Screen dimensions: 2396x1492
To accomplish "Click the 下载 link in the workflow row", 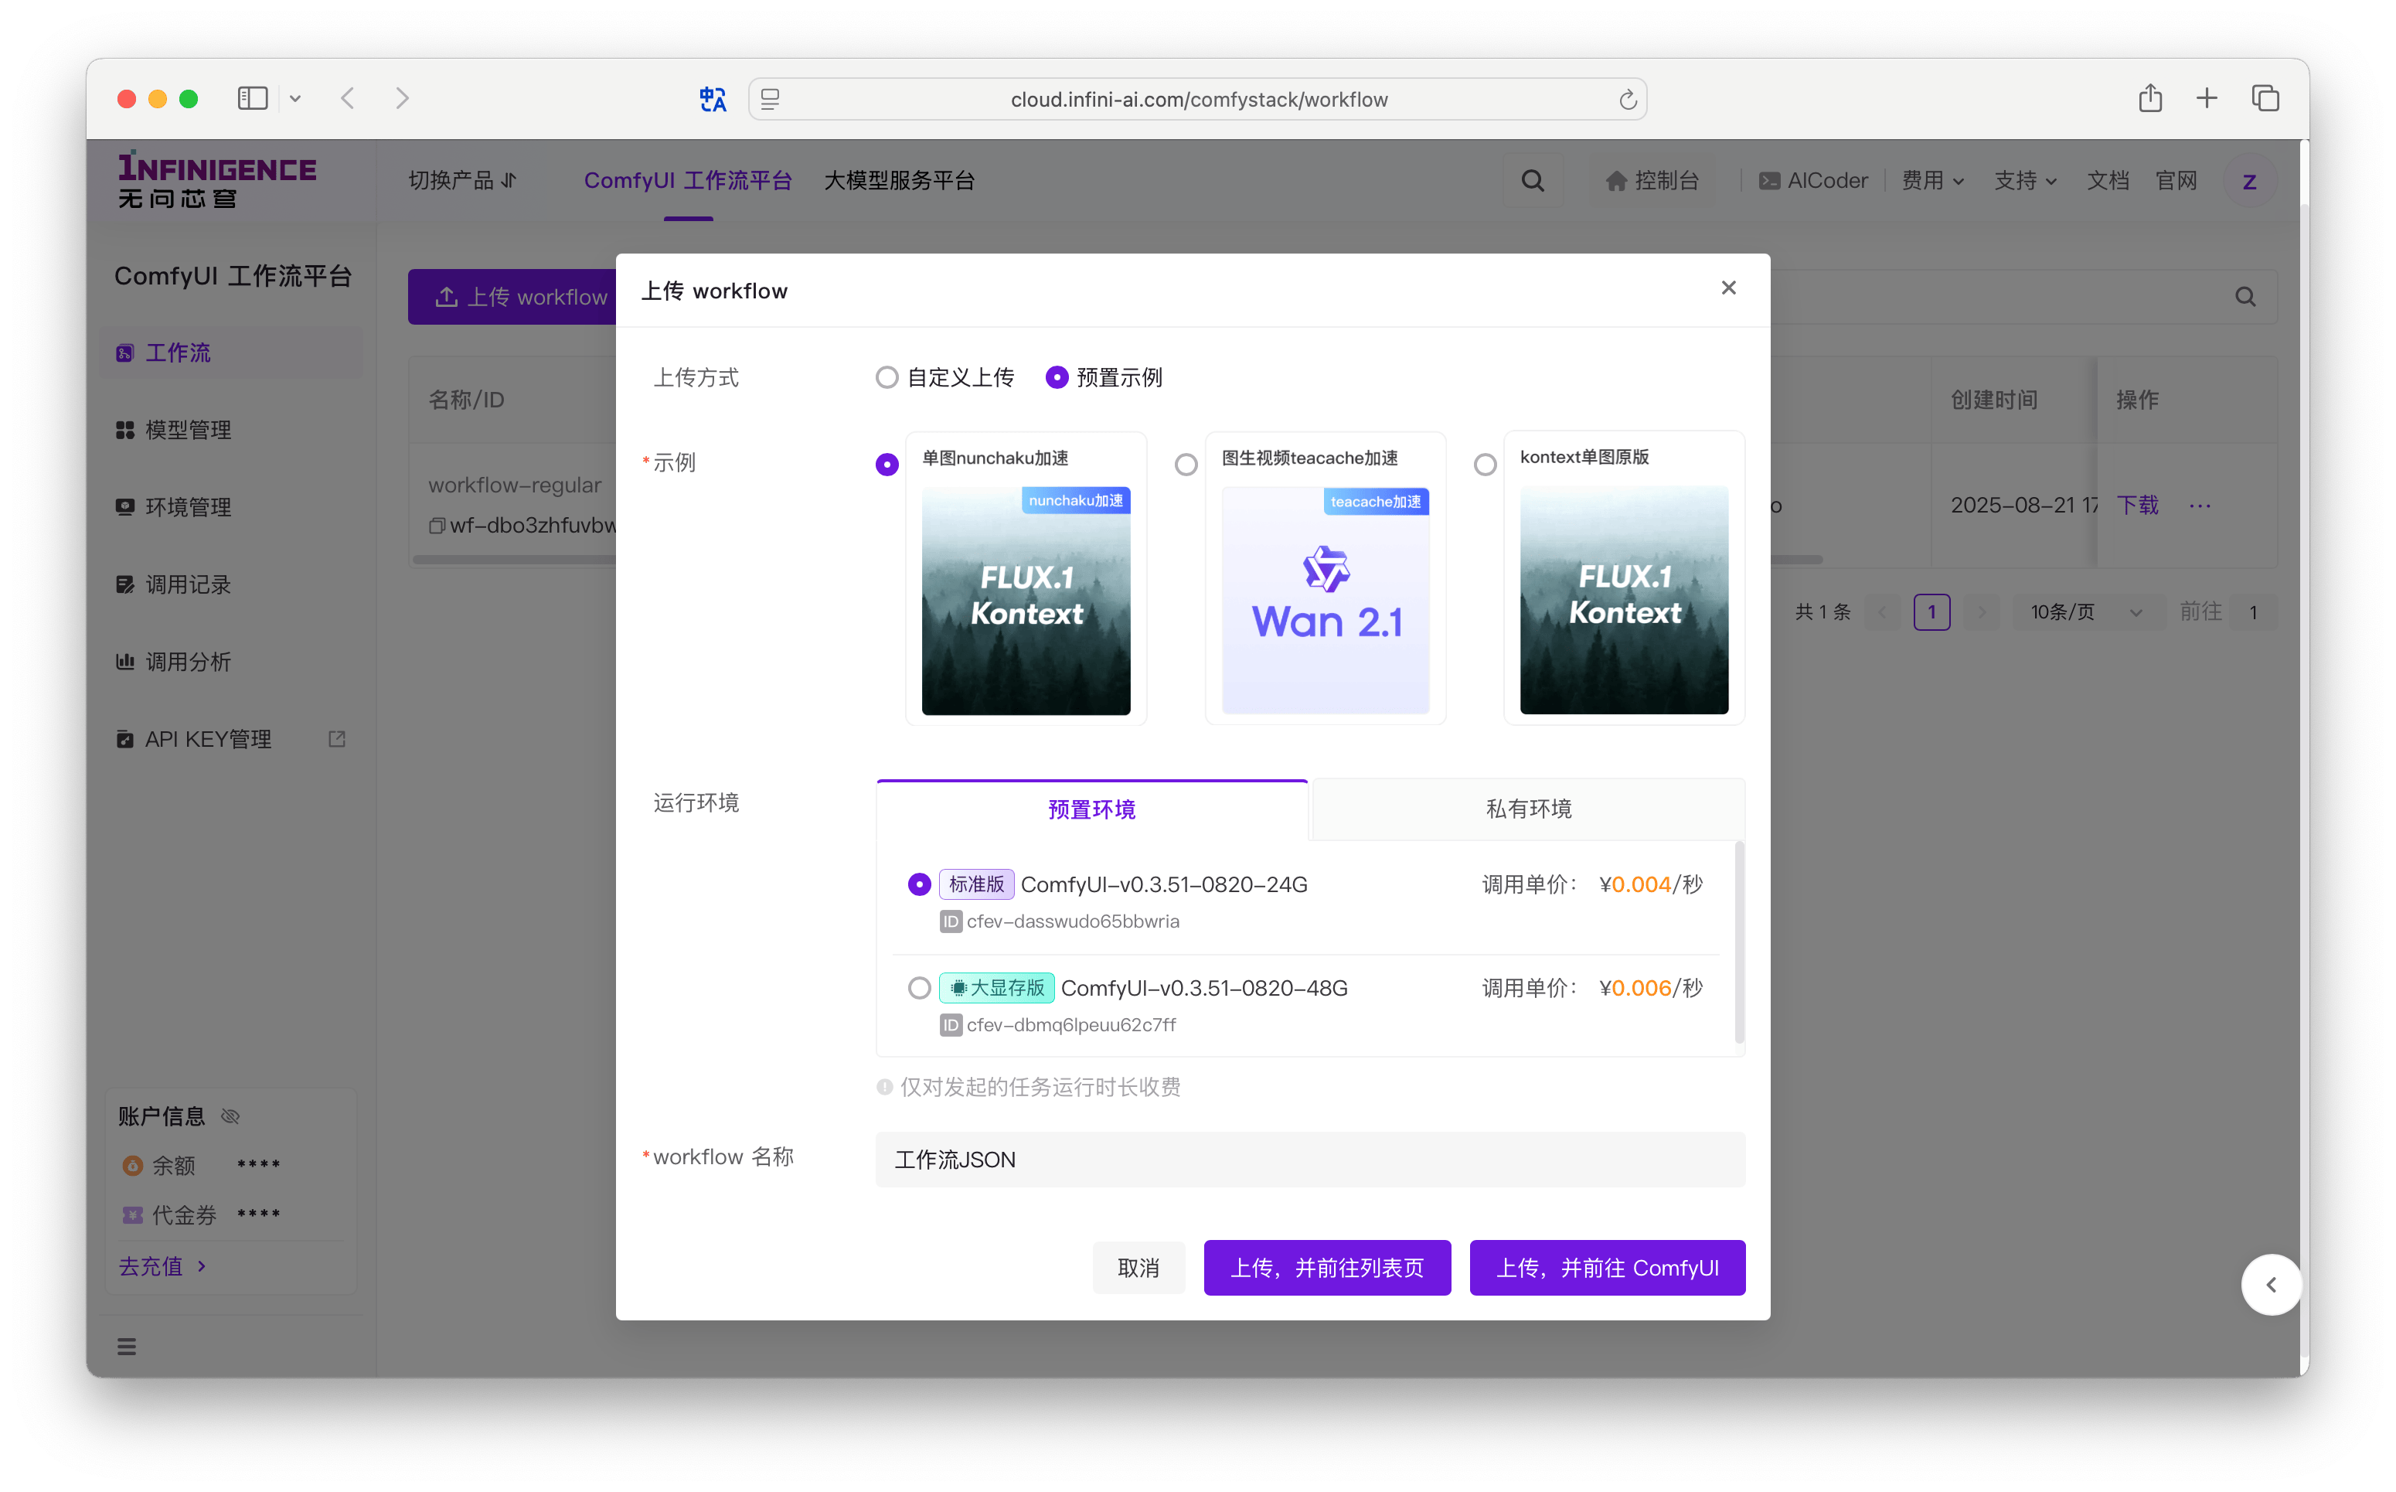I will pyautogui.click(x=2136, y=506).
